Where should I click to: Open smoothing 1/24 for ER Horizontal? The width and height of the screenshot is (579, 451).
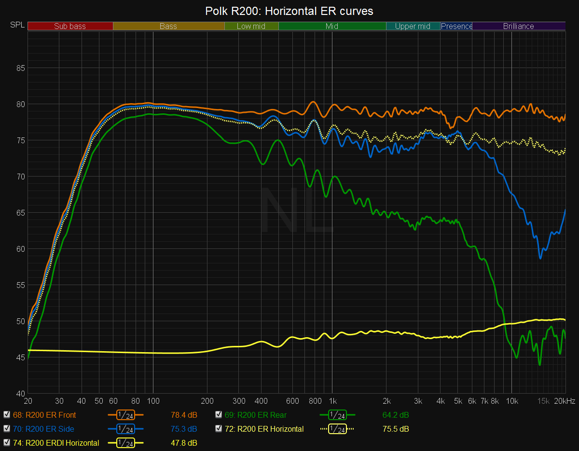(x=337, y=429)
